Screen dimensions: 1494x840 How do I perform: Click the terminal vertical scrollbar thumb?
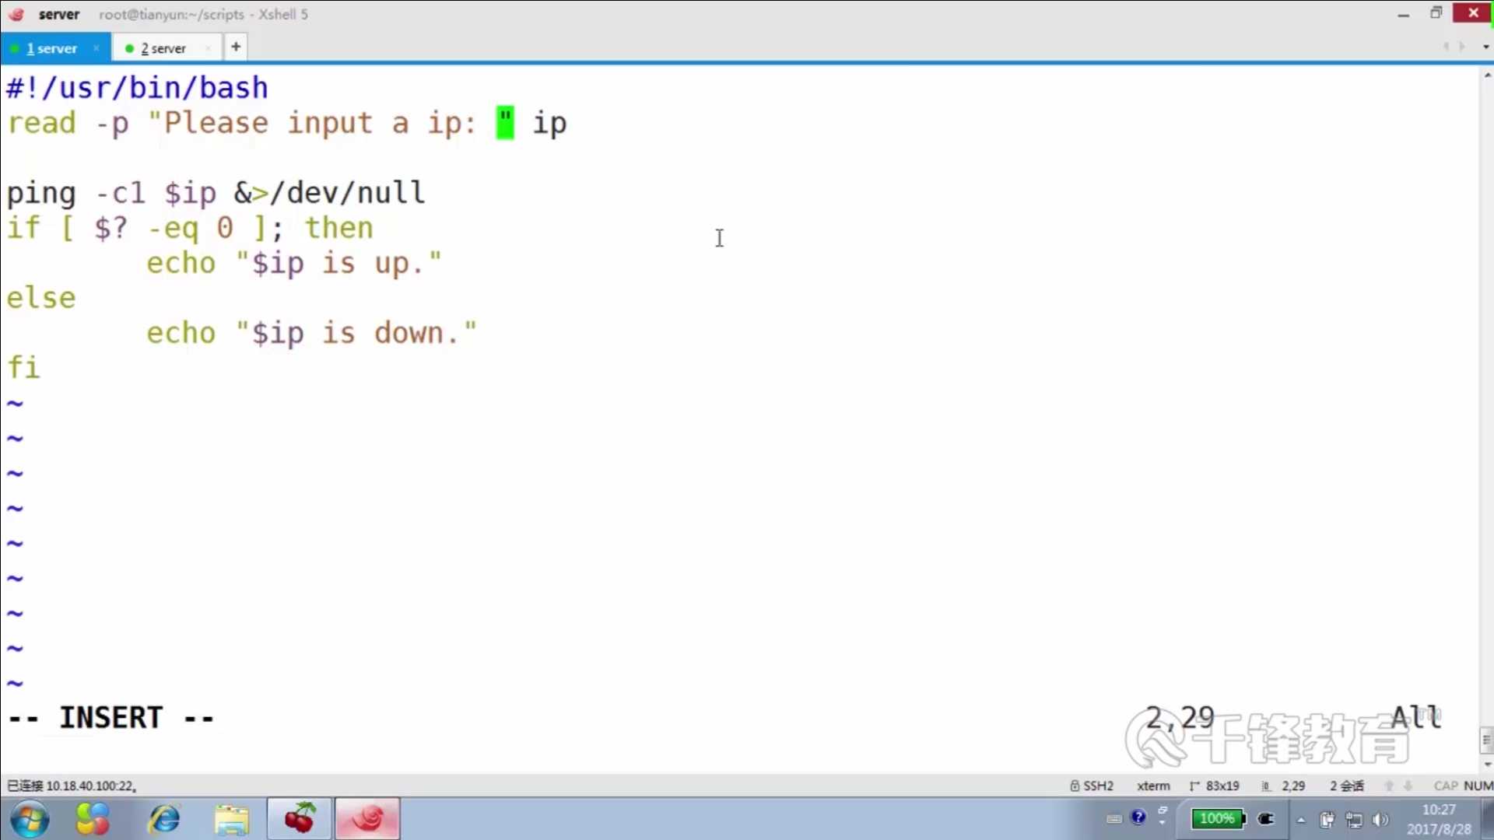(x=1486, y=739)
